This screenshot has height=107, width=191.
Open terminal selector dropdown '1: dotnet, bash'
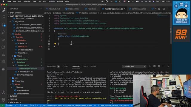pyautogui.click(x=134, y=66)
